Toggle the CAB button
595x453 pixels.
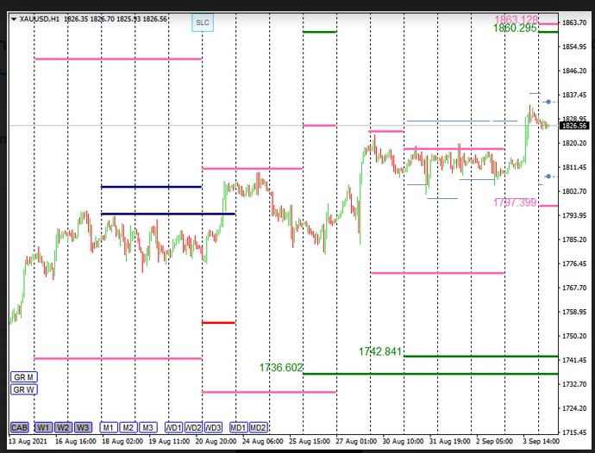pyautogui.click(x=19, y=428)
